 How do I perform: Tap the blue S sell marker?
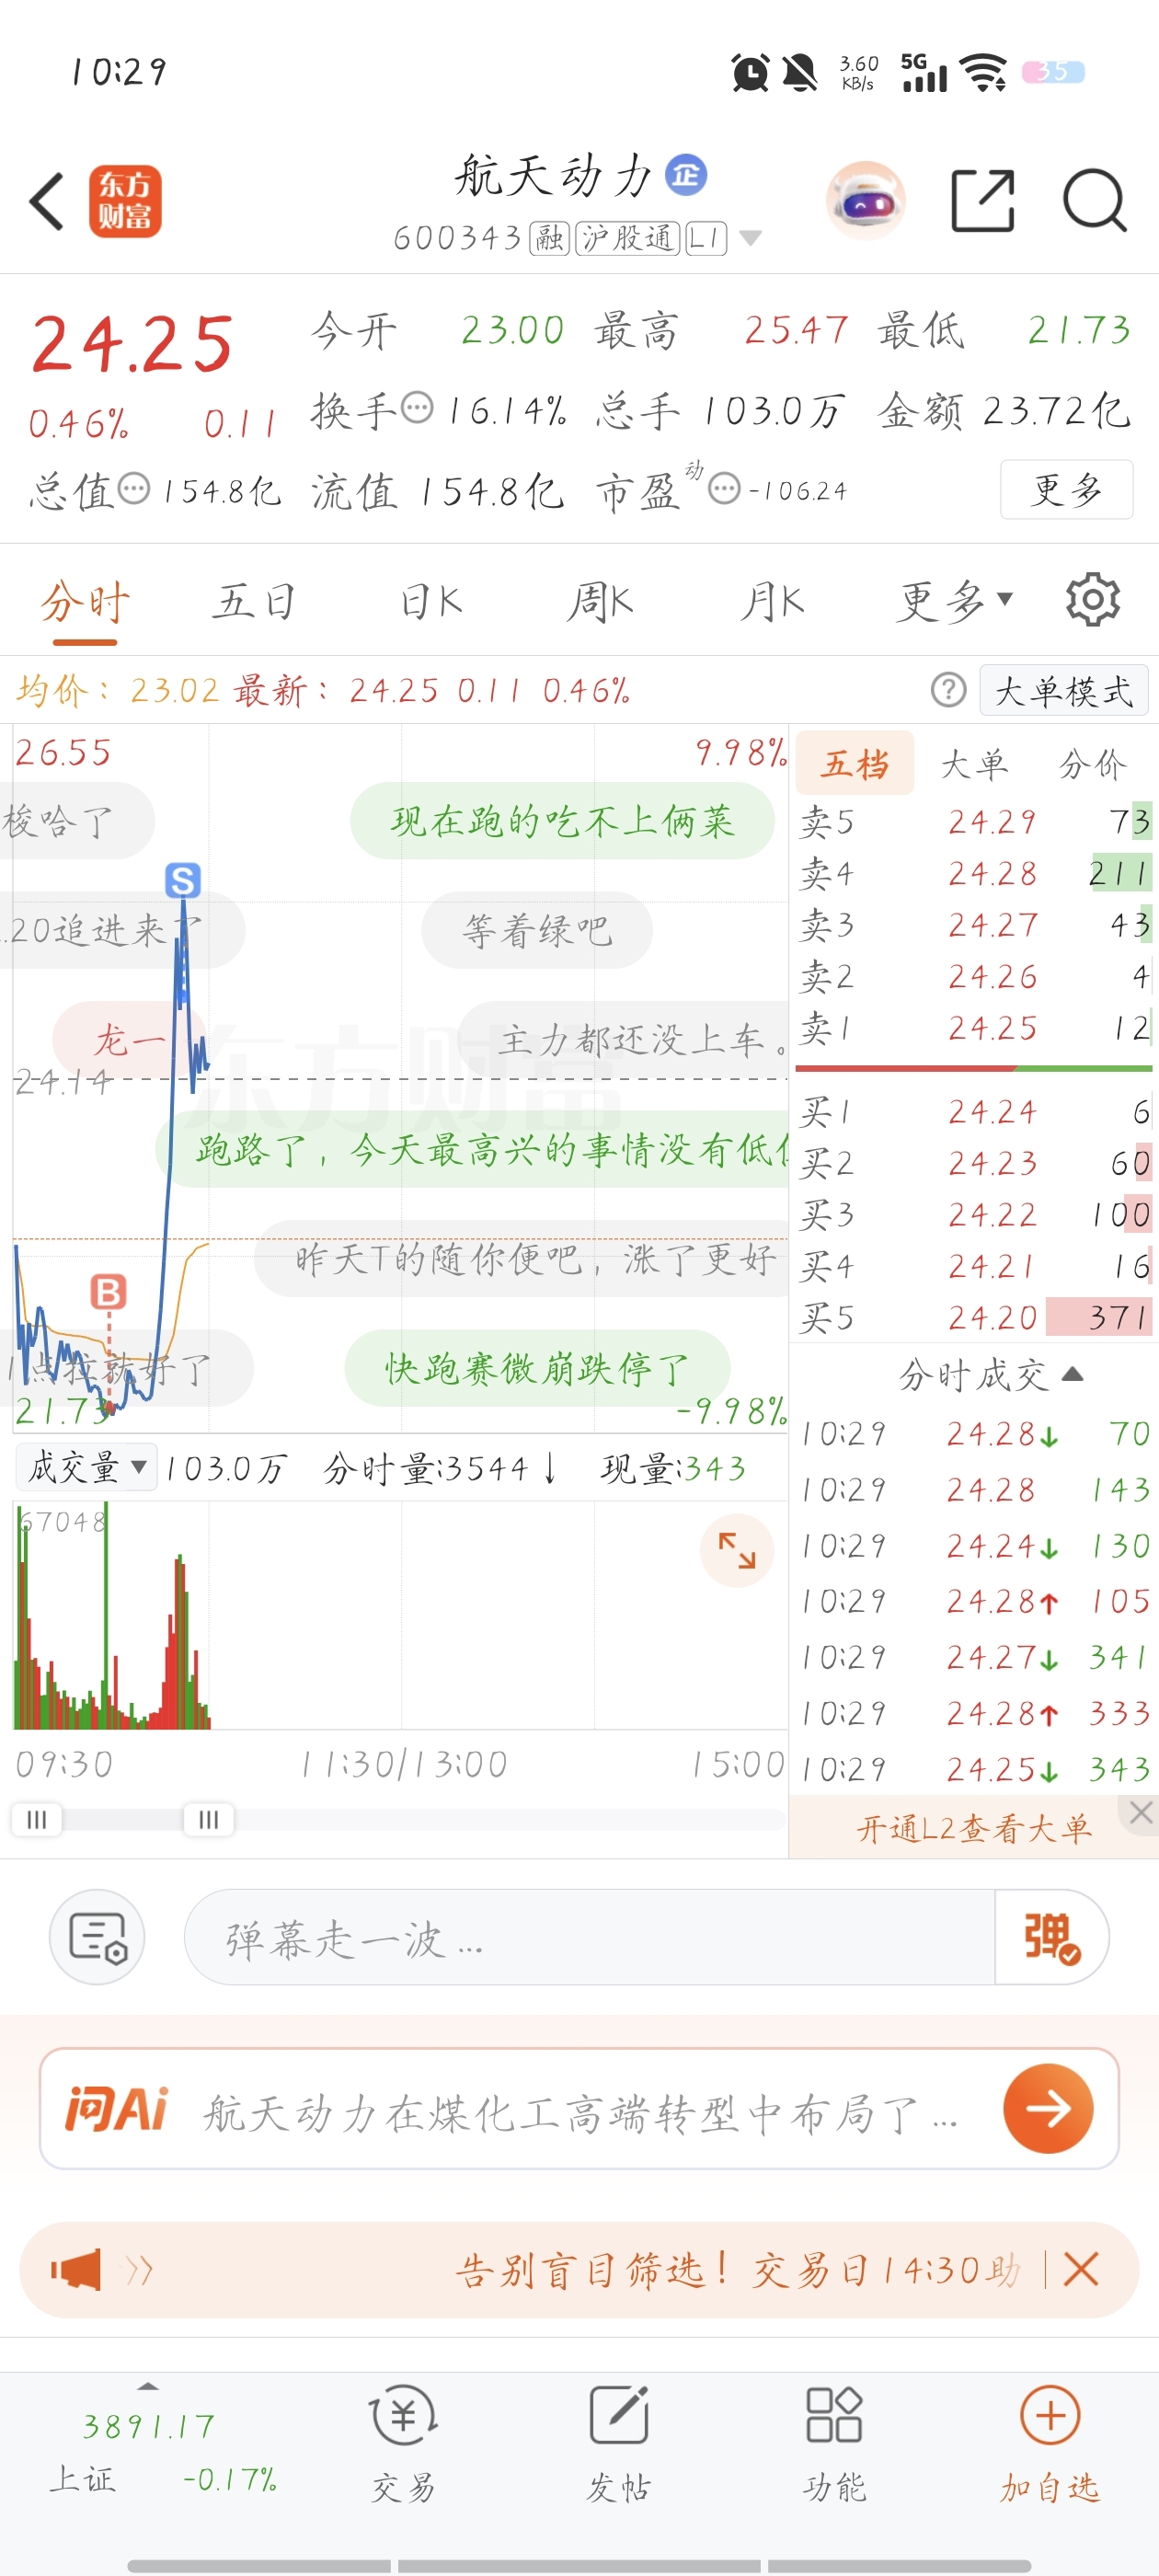coord(182,880)
